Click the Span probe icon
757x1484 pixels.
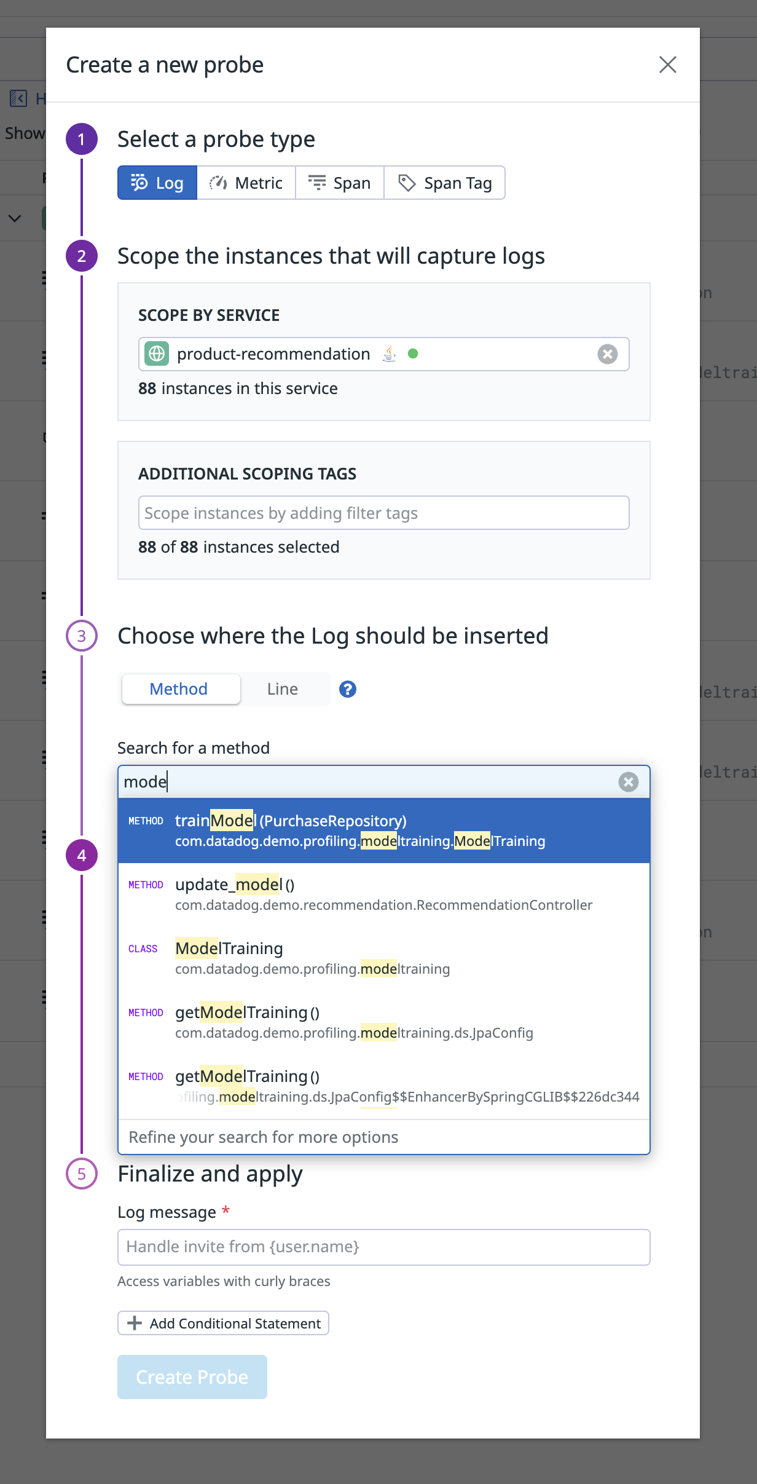[317, 182]
